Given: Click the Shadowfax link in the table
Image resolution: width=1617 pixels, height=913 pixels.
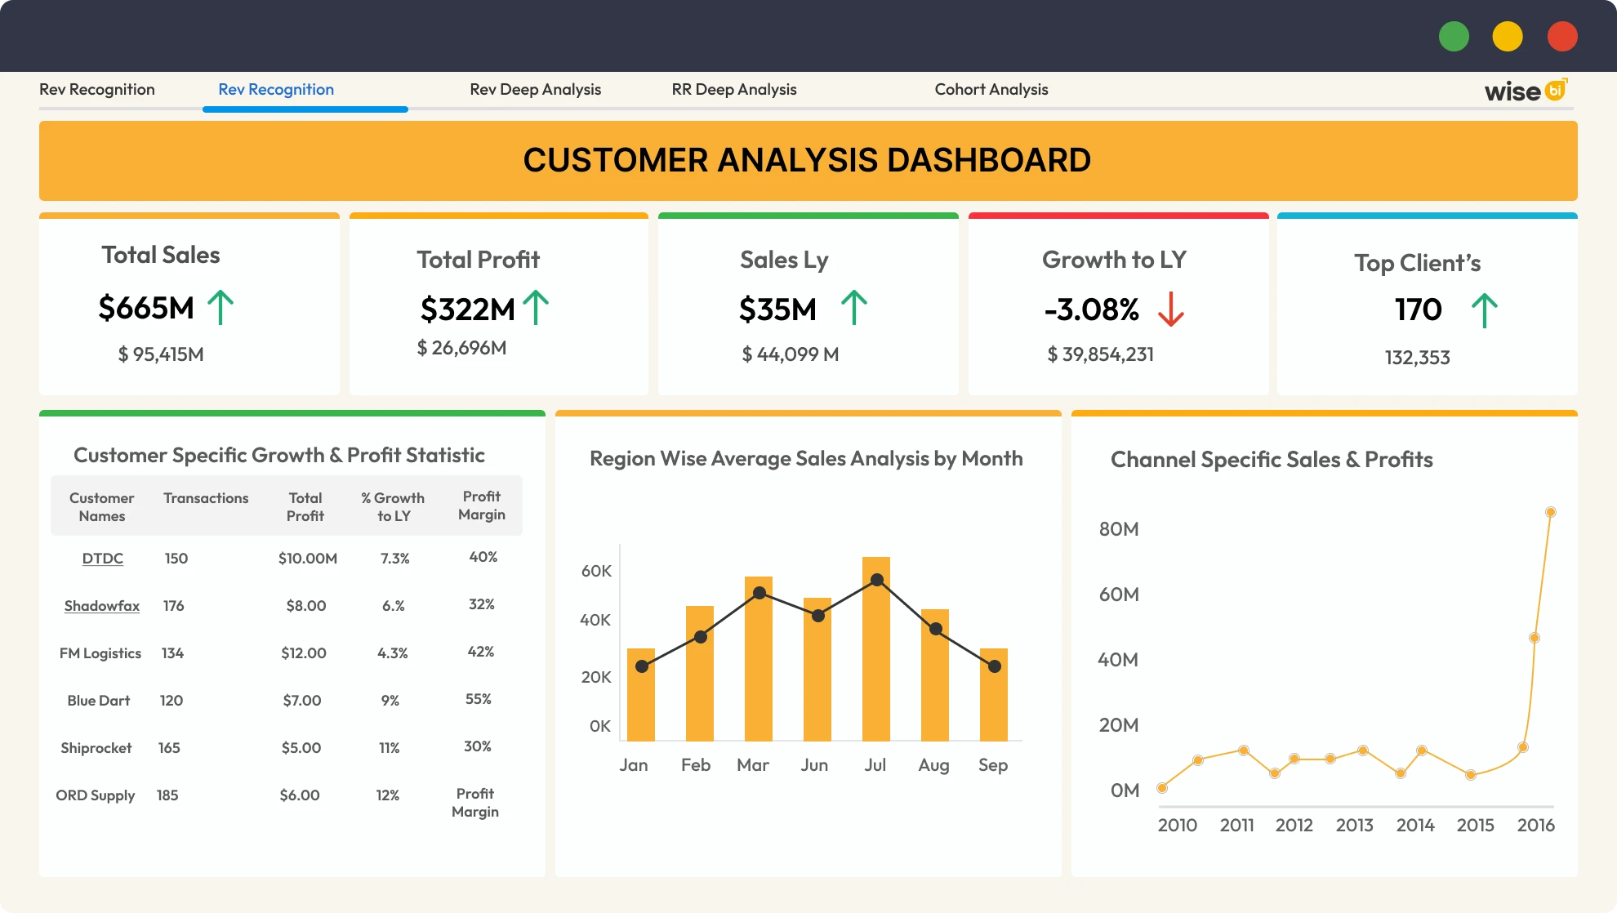Looking at the screenshot, I should pyautogui.click(x=101, y=606).
